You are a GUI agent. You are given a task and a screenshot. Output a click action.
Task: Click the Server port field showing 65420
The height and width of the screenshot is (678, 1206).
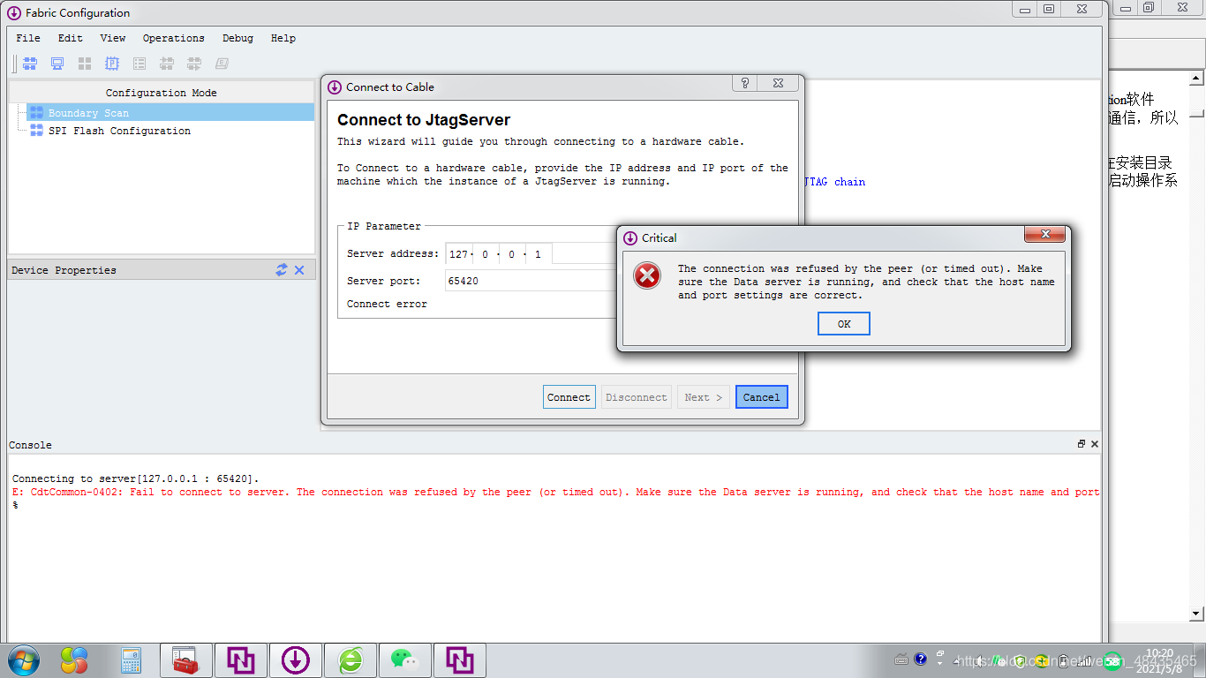pos(531,281)
